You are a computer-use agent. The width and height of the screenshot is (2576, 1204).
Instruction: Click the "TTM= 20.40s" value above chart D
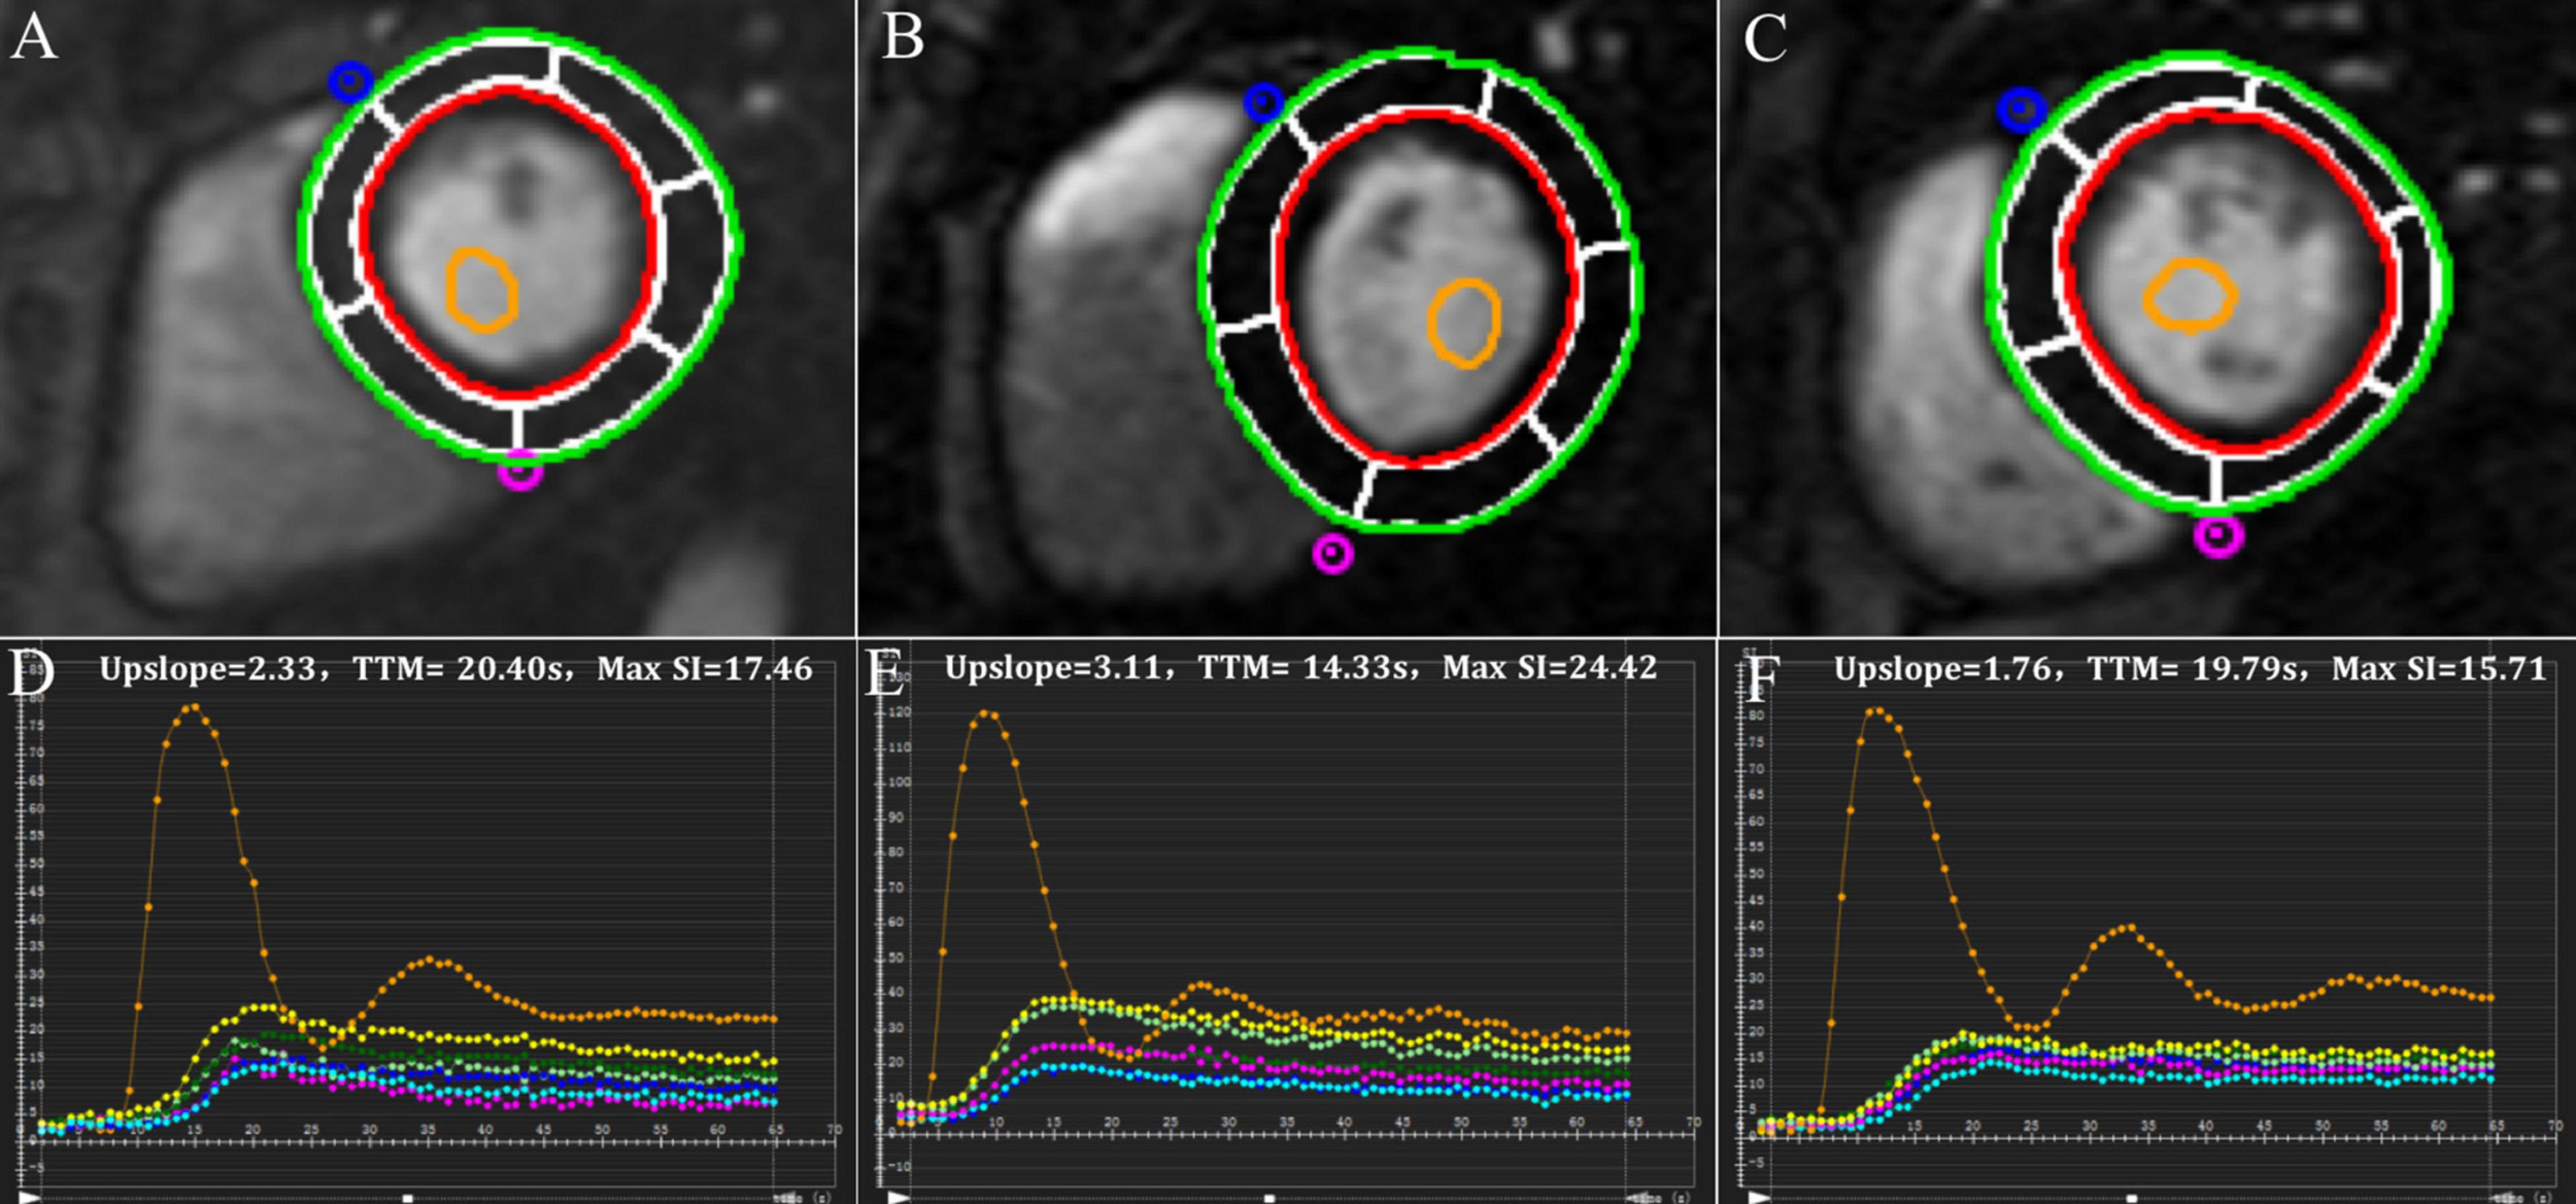tap(459, 669)
